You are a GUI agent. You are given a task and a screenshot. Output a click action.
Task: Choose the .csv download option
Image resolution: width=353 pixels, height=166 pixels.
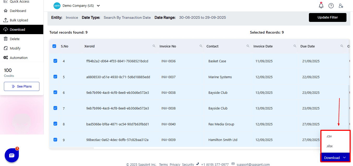point(329,136)
